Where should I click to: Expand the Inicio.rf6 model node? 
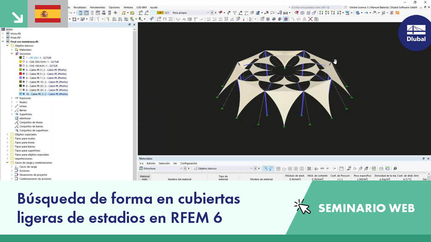[x=3, y=34]
